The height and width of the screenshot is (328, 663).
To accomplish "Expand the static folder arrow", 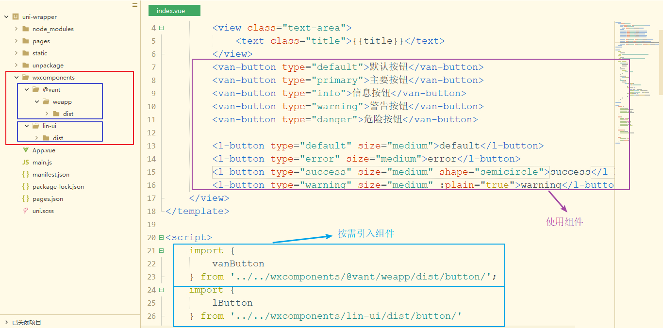I will (x=16, y=53).
